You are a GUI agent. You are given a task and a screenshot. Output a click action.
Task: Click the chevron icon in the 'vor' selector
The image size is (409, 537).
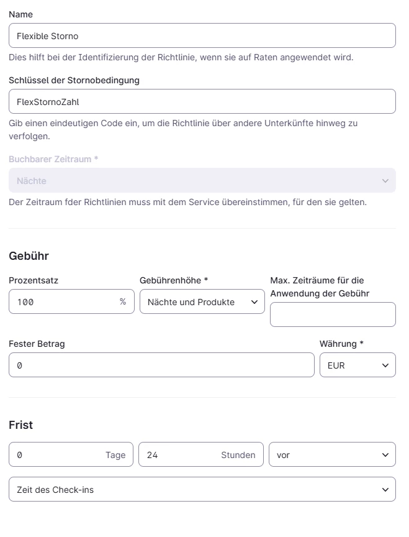385,455
